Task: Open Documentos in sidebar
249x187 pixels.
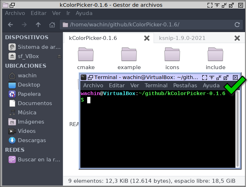Action: [30, 103]
